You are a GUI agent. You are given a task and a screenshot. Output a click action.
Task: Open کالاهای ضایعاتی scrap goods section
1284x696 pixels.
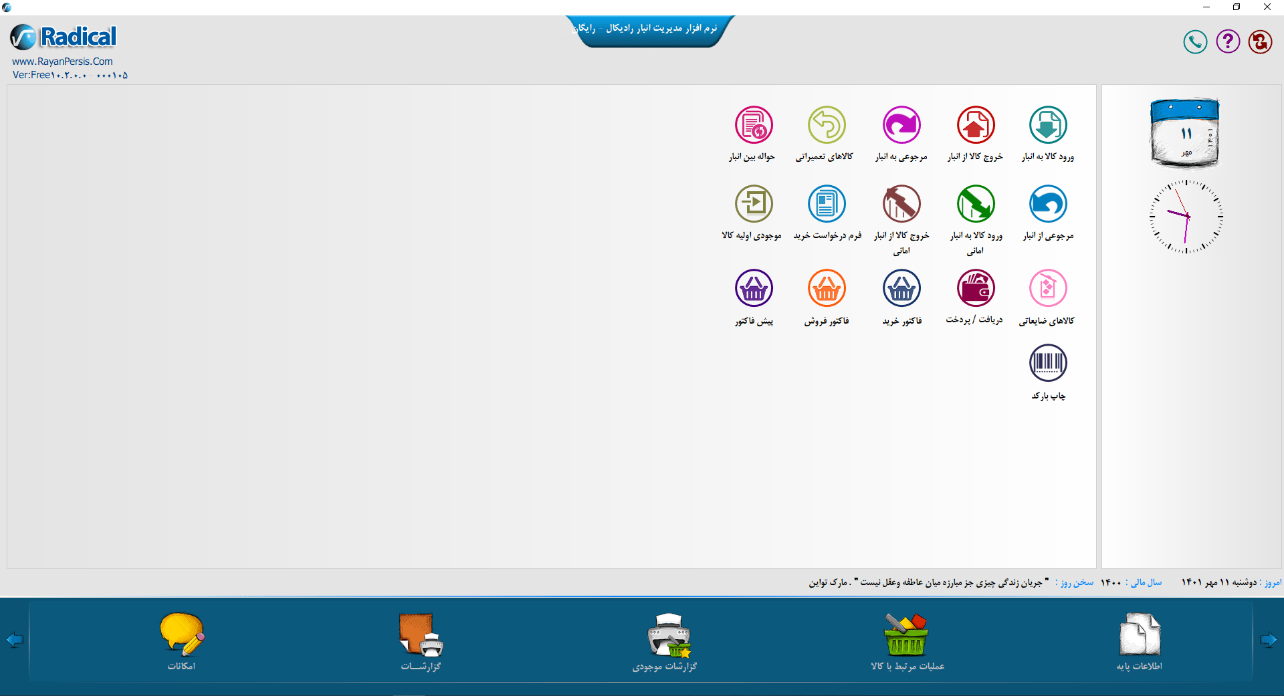[1048, 289]
